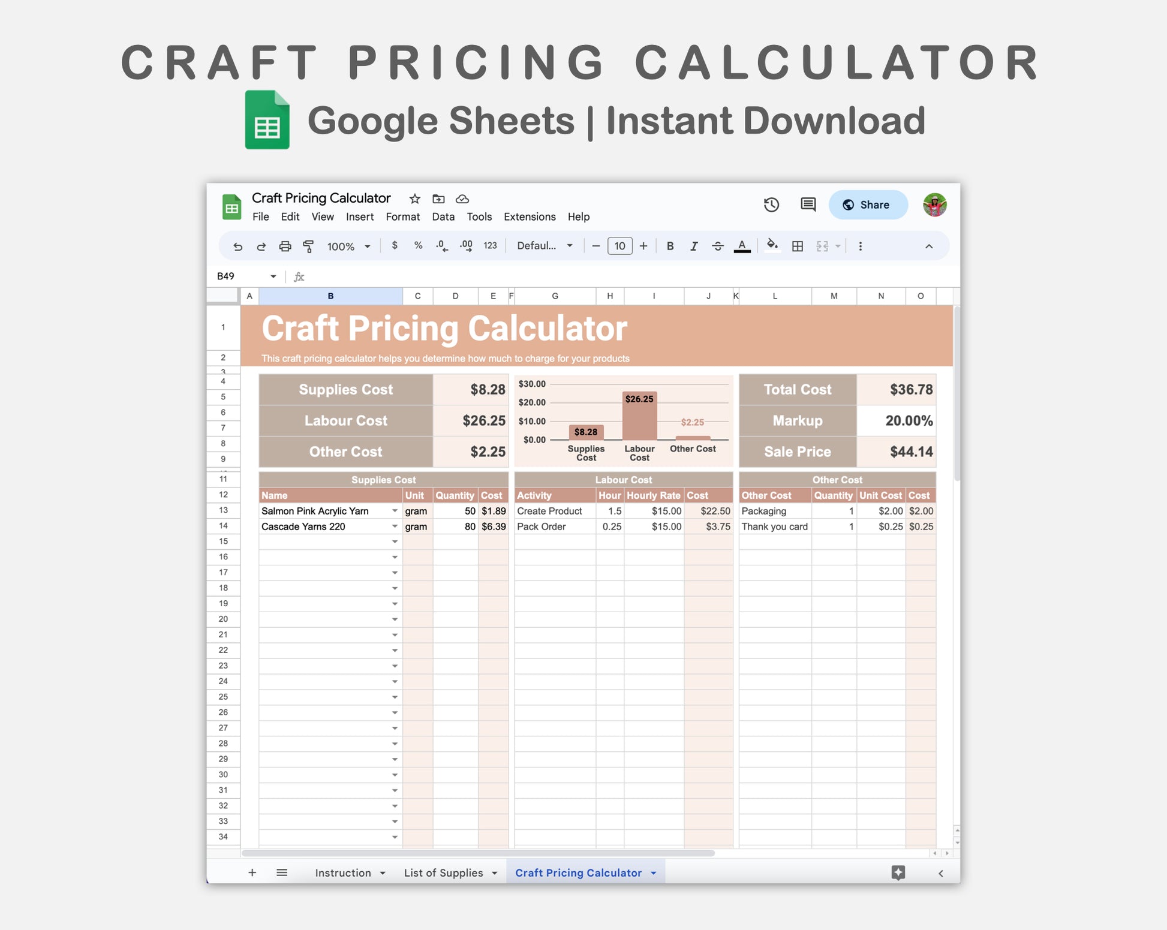Screen dimensions: 1167x930
Task: Open the Extensions menu
Action: coord(529,217)
